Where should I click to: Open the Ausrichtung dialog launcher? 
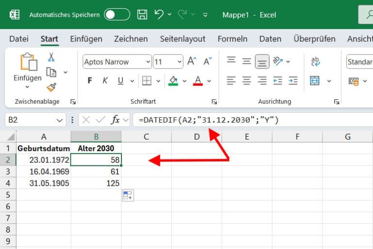click(337, 102)
